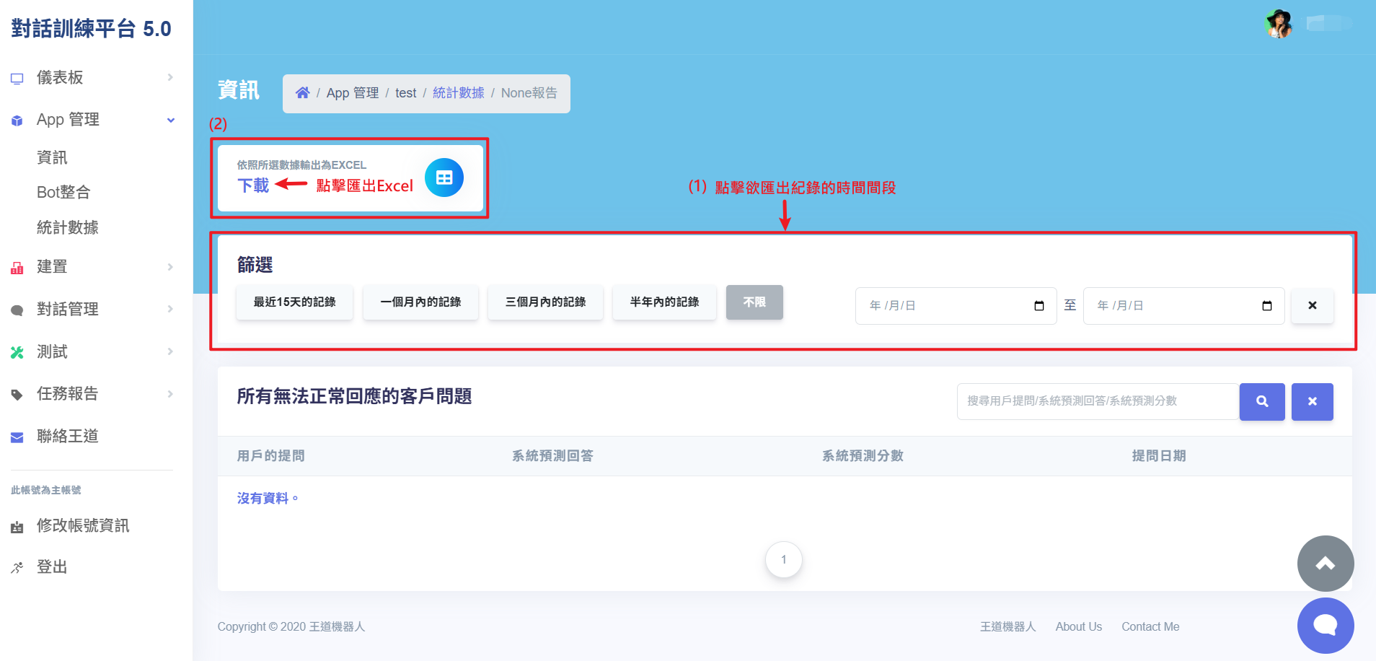1376x661 pixels.
Task: Open the Bot整合 submenu item
Action: [x=63, y=192]
